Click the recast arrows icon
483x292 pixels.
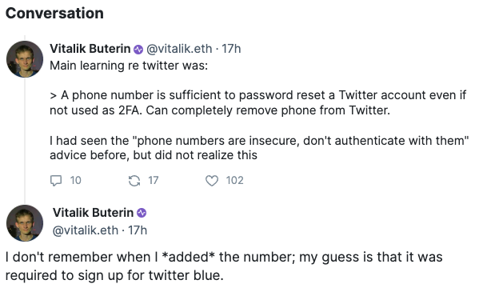coord(134,181)
